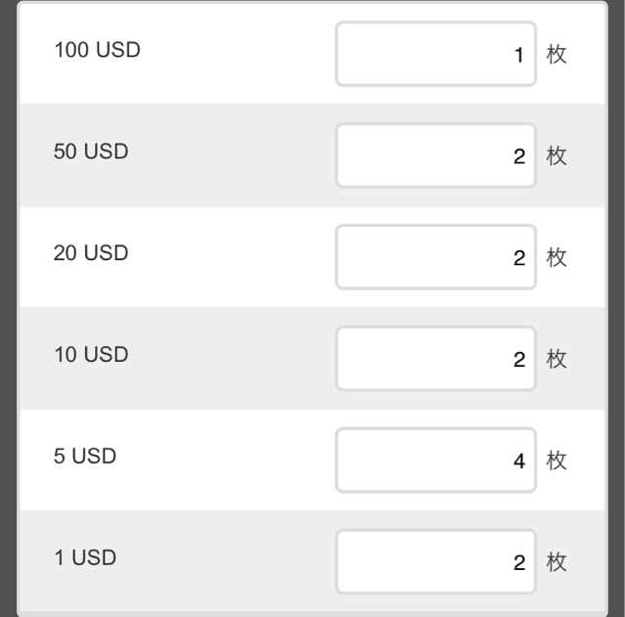Click the 100 USD count input field

pyautogui.click(x=435, y=54)
